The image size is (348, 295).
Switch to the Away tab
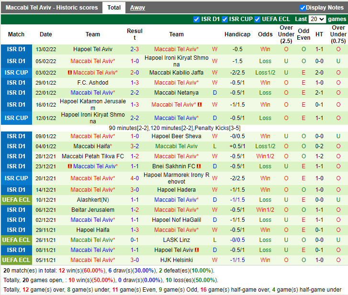pos(137,8)
